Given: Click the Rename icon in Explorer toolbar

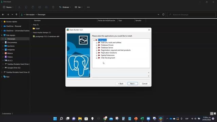Looking at the screenshot, I should tap(40, 7).
